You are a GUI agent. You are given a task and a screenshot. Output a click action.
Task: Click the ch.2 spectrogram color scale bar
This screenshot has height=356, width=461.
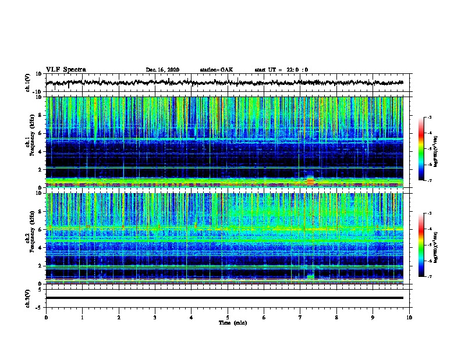pos(421,245)
